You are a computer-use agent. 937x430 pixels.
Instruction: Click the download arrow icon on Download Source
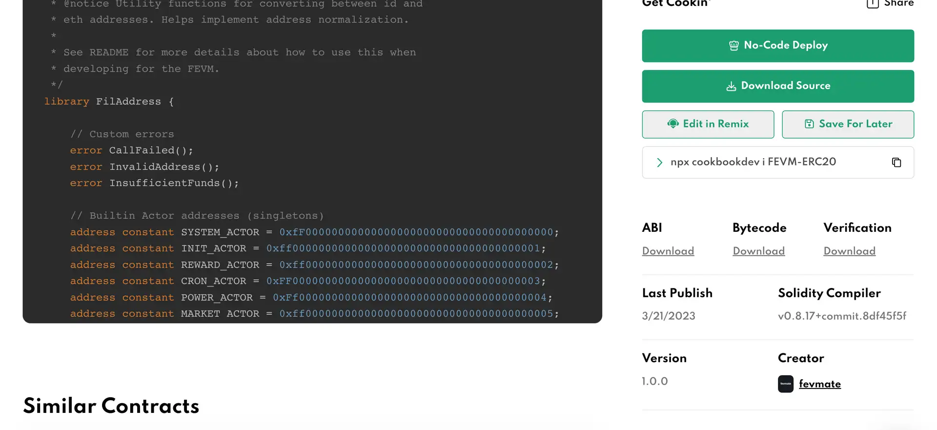pyautogui.click(x=731, y=86)
